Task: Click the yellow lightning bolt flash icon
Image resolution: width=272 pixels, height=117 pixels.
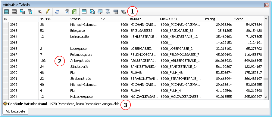Action: 48,12
